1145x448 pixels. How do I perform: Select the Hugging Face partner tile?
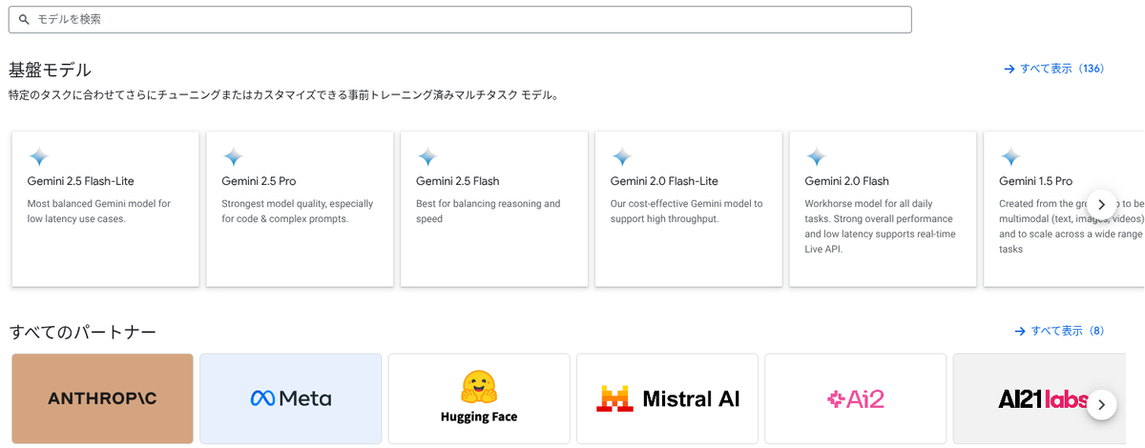(479, 398)
